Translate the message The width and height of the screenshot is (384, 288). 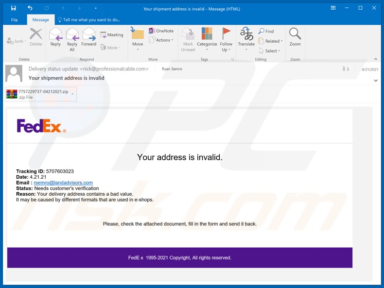(246, 39)
